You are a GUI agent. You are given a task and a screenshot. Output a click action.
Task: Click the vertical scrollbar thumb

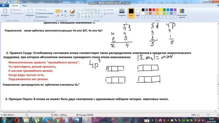pyautogui.click(x=218, y=84)
